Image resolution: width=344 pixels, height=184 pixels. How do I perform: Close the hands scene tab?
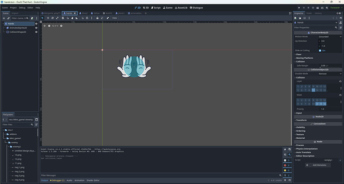click(75, 13)
